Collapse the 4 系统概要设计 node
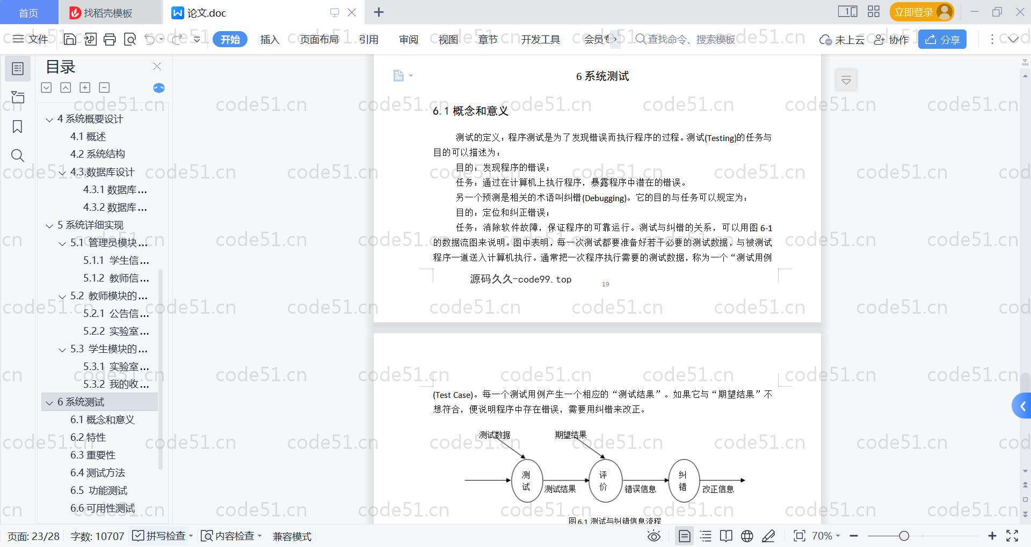This screenshot has height=547, width=1031. pos(49,120)
